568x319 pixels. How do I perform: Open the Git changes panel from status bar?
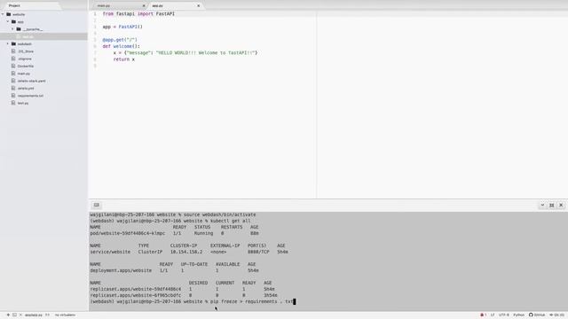pos(557,315)
